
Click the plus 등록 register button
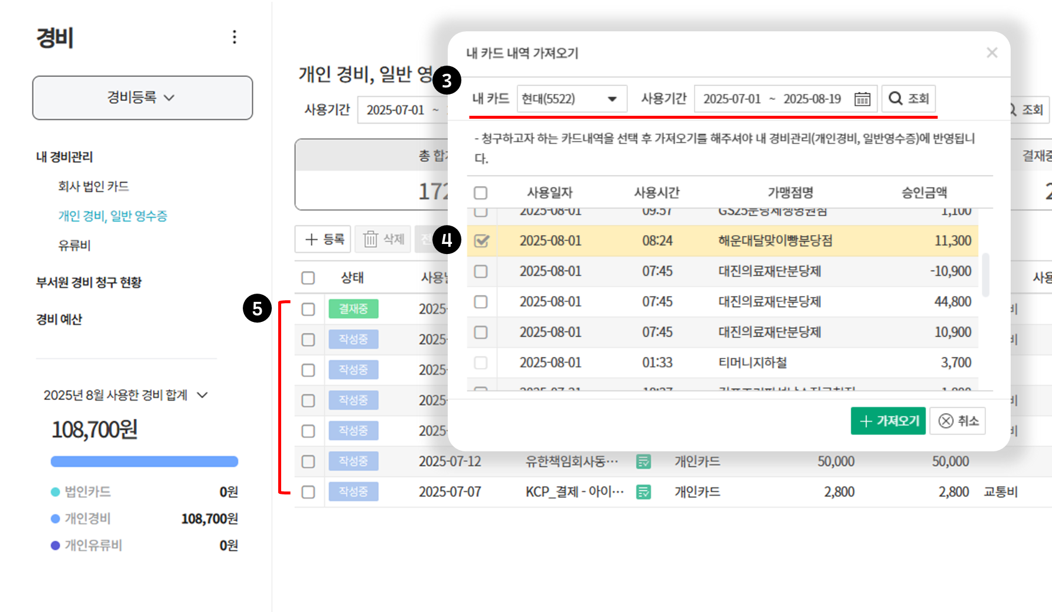coord(323,239)
